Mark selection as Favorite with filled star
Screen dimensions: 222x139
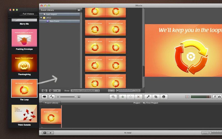(x=123, y=97)
